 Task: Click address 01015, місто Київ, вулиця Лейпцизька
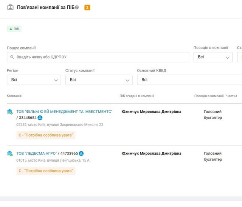coord(53,160)
